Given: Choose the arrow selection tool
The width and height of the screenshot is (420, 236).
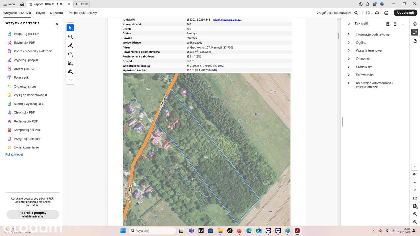Looking at the screenshot, I should point(70,28).
